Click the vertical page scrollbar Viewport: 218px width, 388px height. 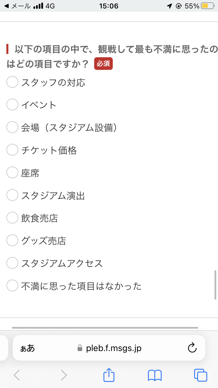click(215, 284)
